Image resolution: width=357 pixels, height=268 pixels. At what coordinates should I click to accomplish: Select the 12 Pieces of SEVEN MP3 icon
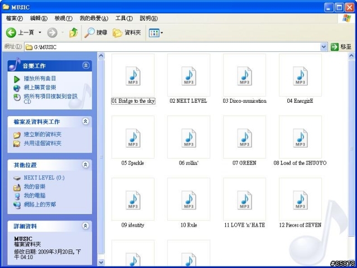(300, 199)
